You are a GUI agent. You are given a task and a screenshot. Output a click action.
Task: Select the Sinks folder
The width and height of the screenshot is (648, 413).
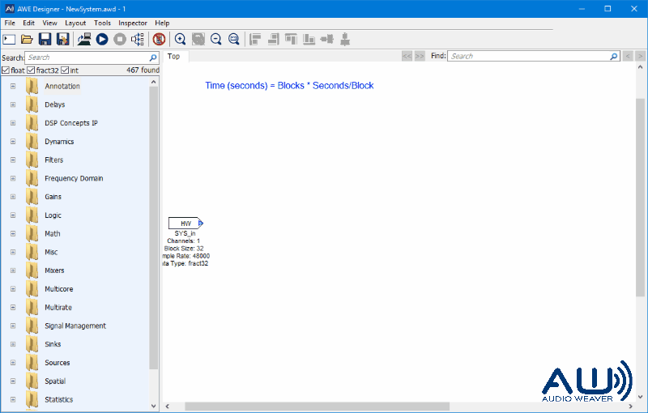click(x=53, y=344)
